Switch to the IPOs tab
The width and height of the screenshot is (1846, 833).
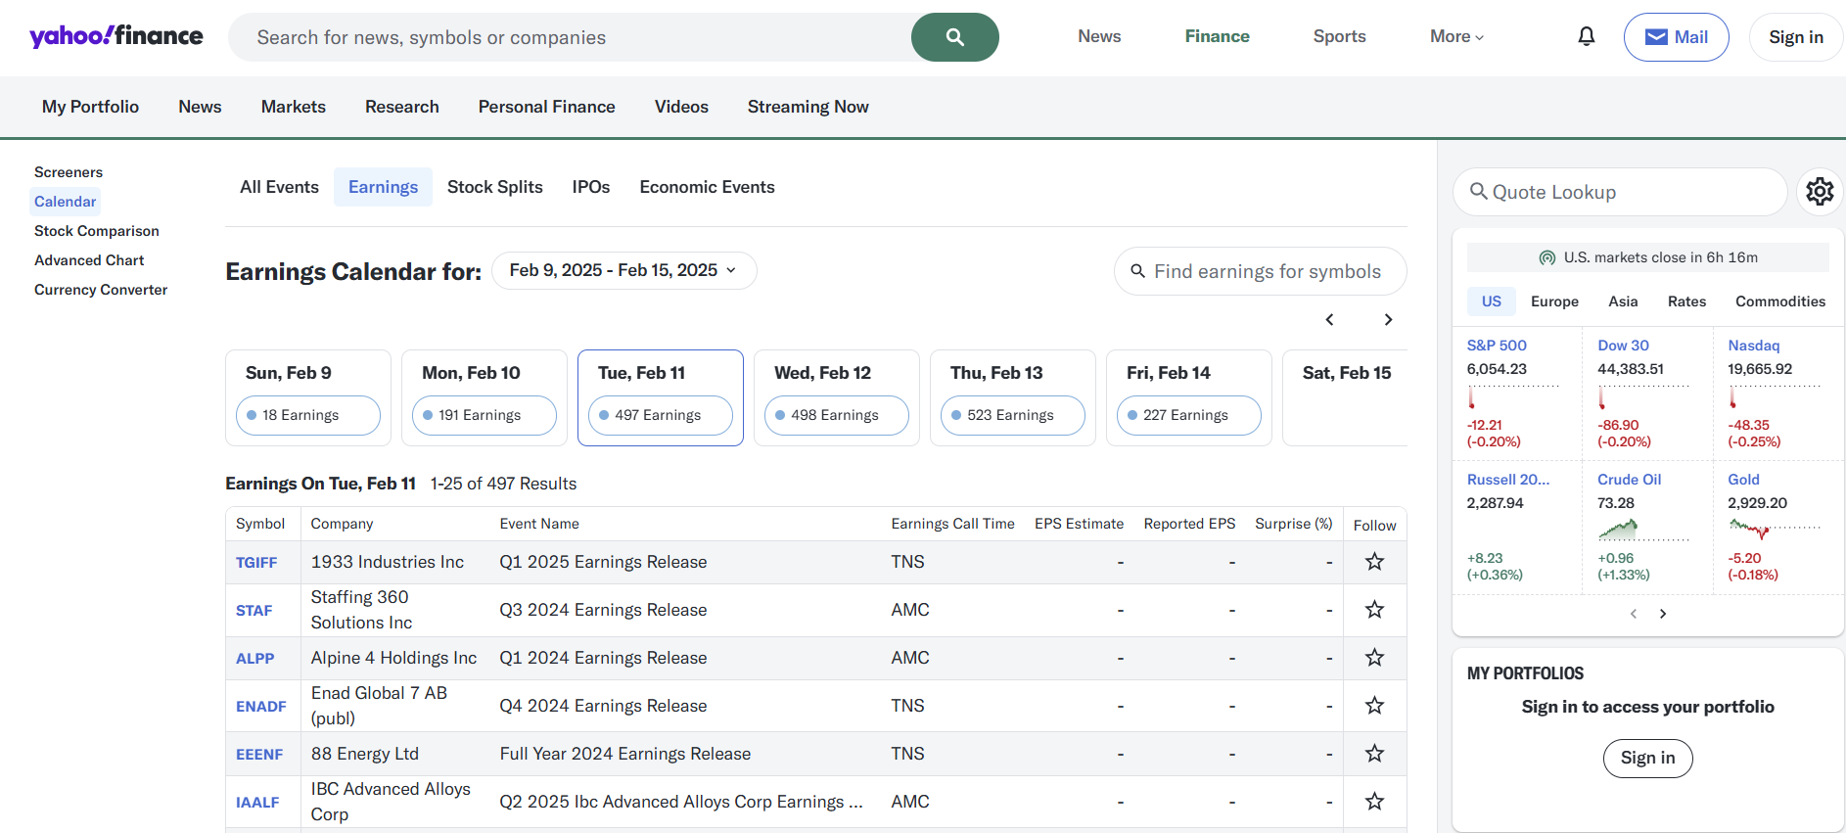pyautogui.click(x=590, y=187)
